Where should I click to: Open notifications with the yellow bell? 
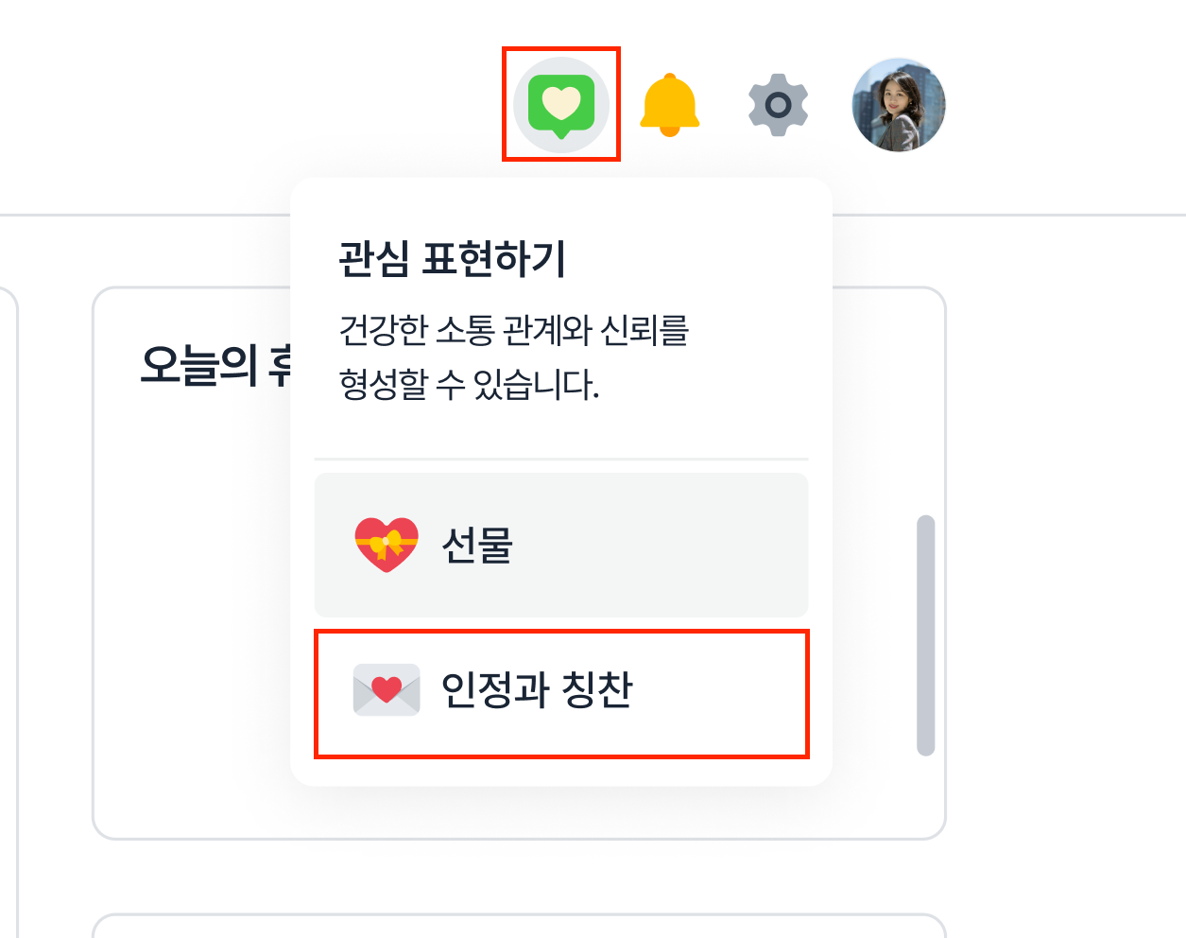tap(669, 104)
